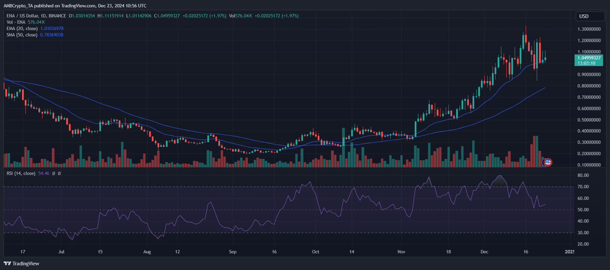Click the Nov label on time axis
610x270 pixels.
coord(401,252)
